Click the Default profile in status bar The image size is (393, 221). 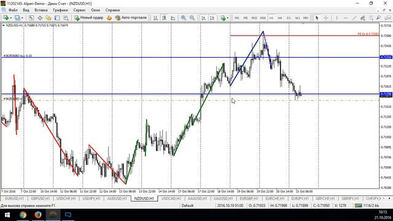[187, 206]
